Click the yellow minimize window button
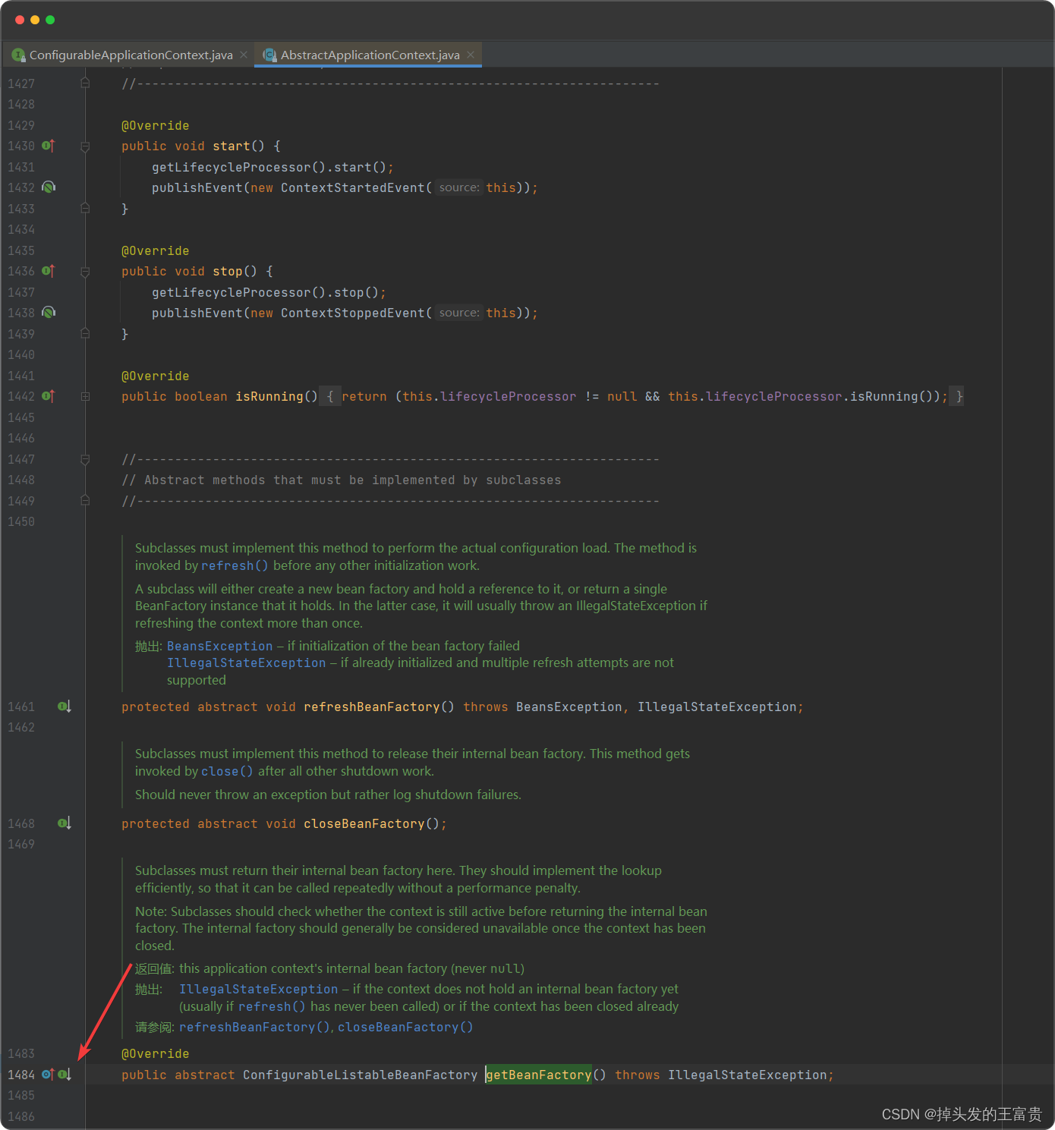 (x=35, y=20)
